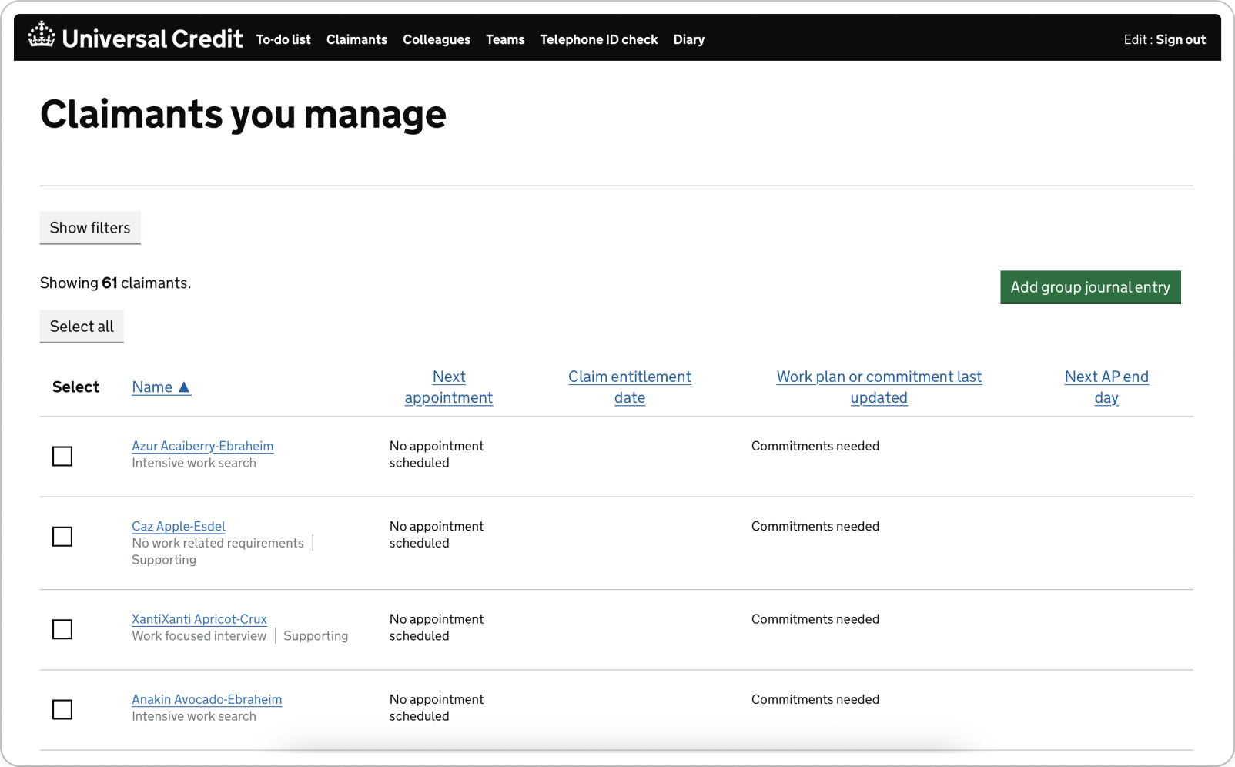
Task: Click the Name sort arrow icon
Action: coord(184,387)
